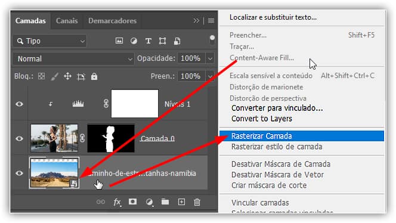Hide the namibia smart object layer
This screenshot has width=396, height=223.
(x=19, y=174)
